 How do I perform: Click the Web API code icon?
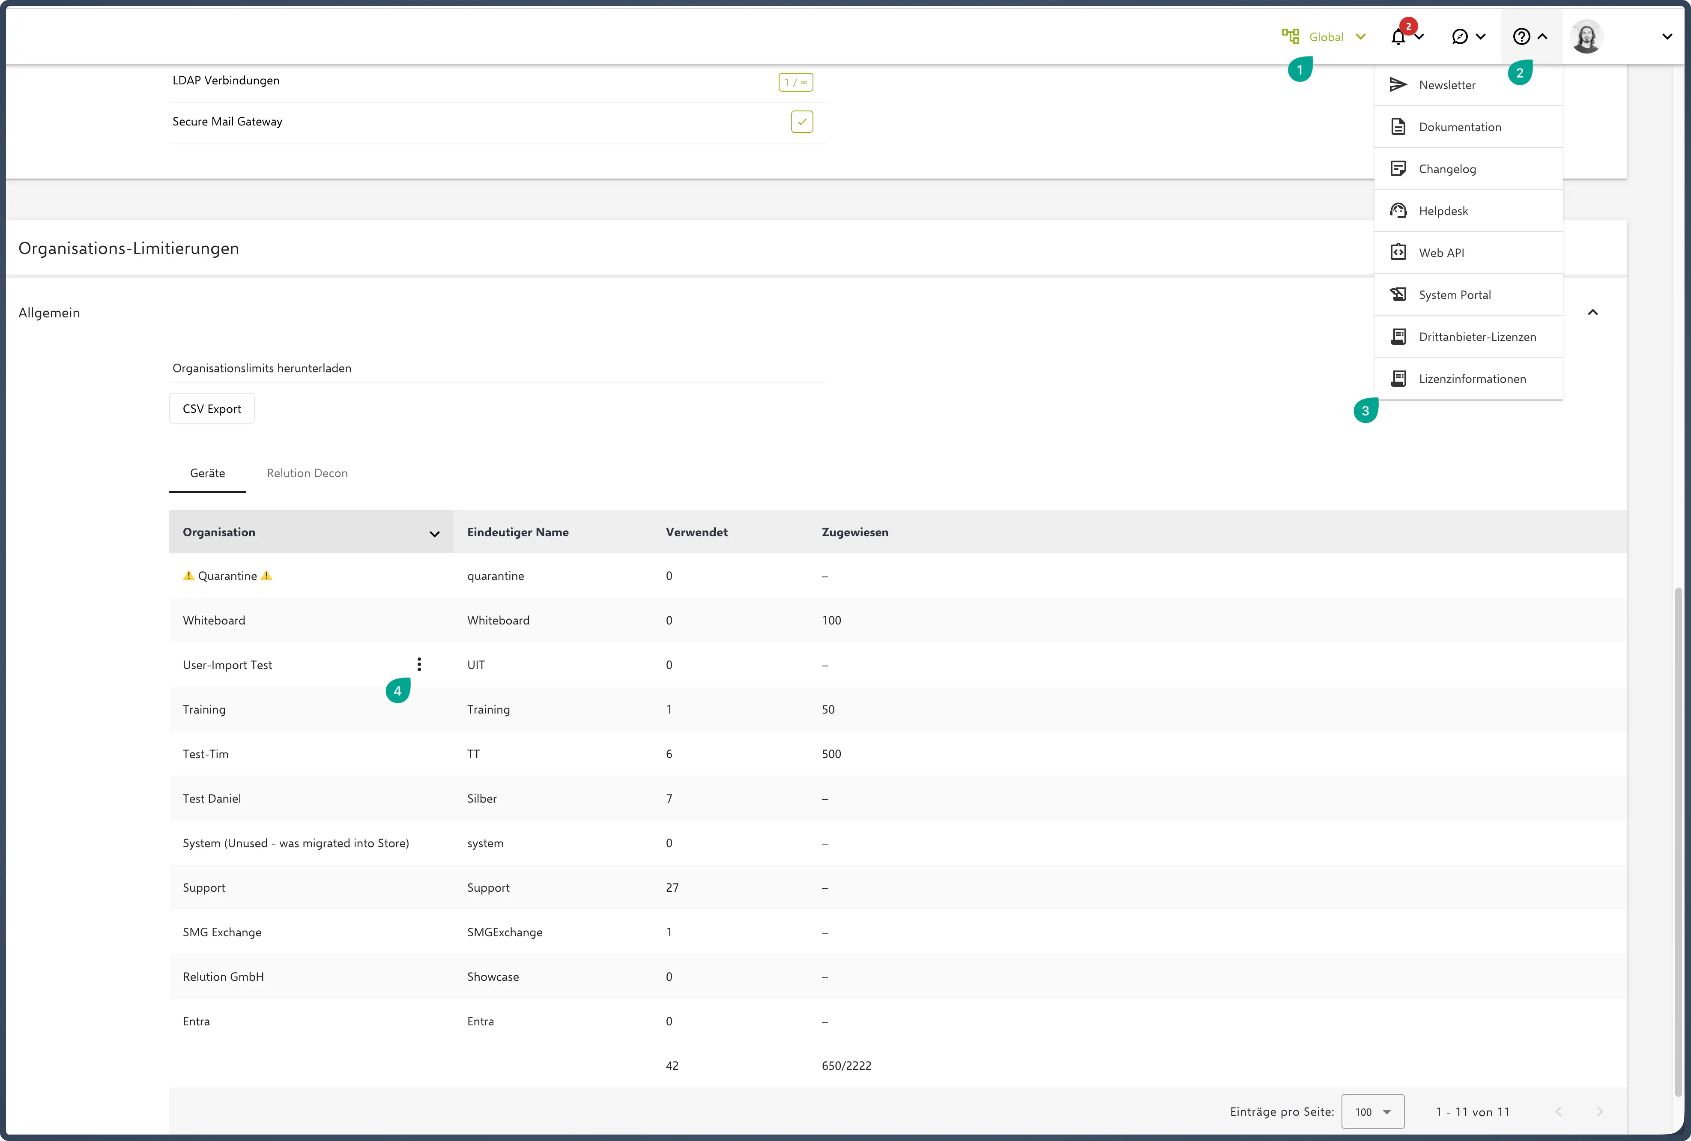tap(1398, 253)
